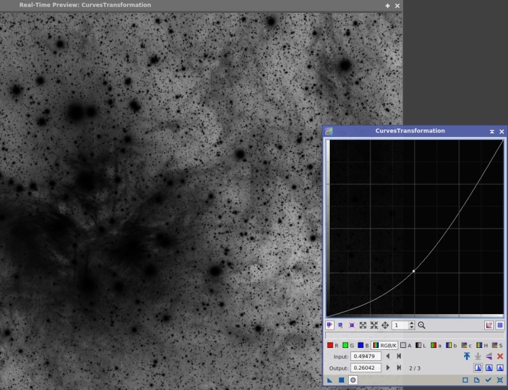Toggle Show All Curves button
The width and height of the screenshot is (508, 390).
coord(489,325)
